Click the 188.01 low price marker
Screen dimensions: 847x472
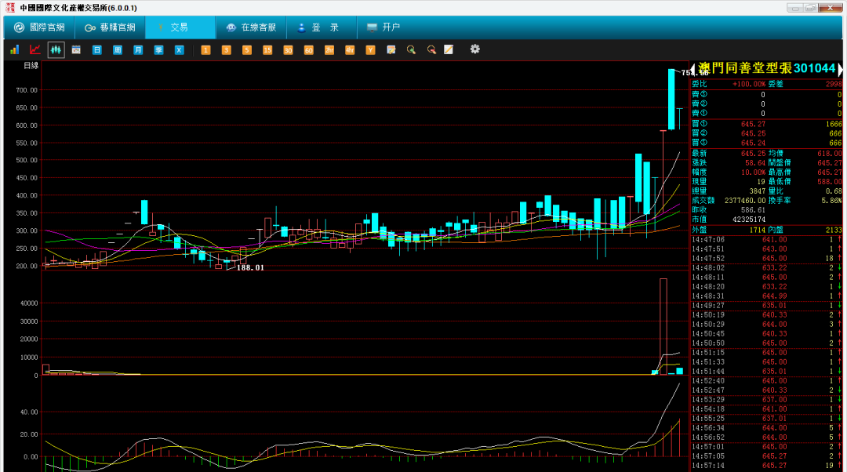(251, 268)
